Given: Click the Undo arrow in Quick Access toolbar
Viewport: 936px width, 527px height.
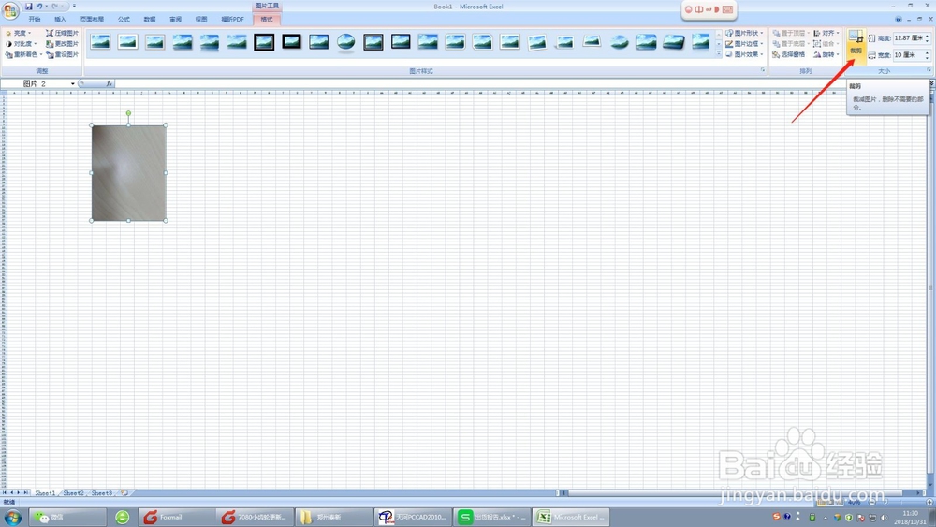Looking at the screenshot, I should [x=38, y=6].
